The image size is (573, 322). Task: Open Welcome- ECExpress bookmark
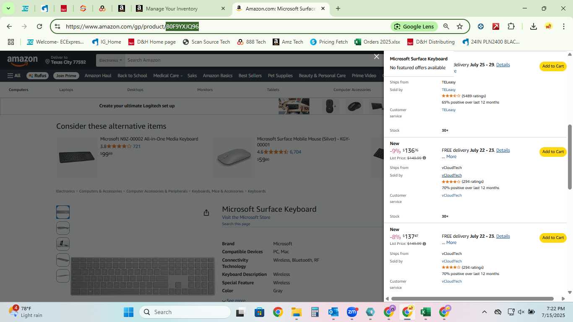pos(55,42)
